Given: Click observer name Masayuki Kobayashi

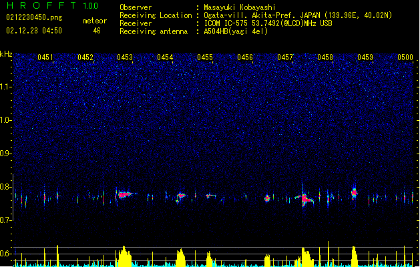Looking at the screenshot, I should (240, 7).
